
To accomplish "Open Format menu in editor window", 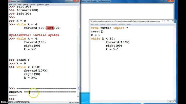I will pyautogui.click(x=102, y=25).
